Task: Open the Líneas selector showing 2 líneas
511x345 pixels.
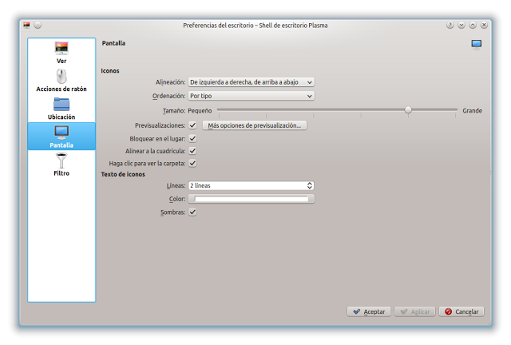Action: pos(251,185)
